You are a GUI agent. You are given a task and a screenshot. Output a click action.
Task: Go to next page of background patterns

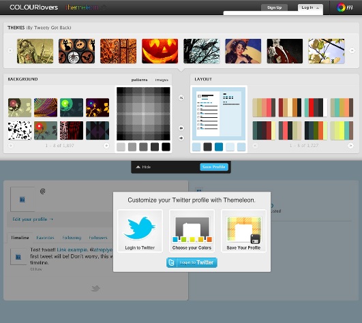point(106,146)
